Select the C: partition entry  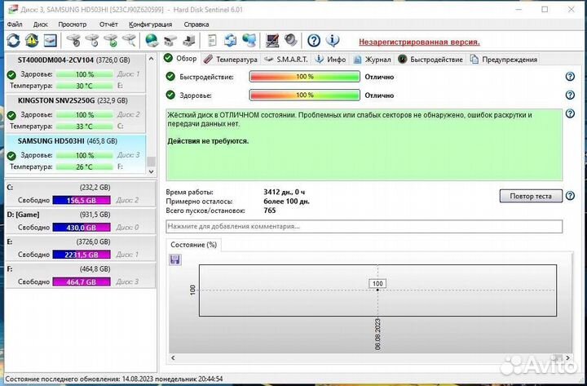[x=81, y=193]
